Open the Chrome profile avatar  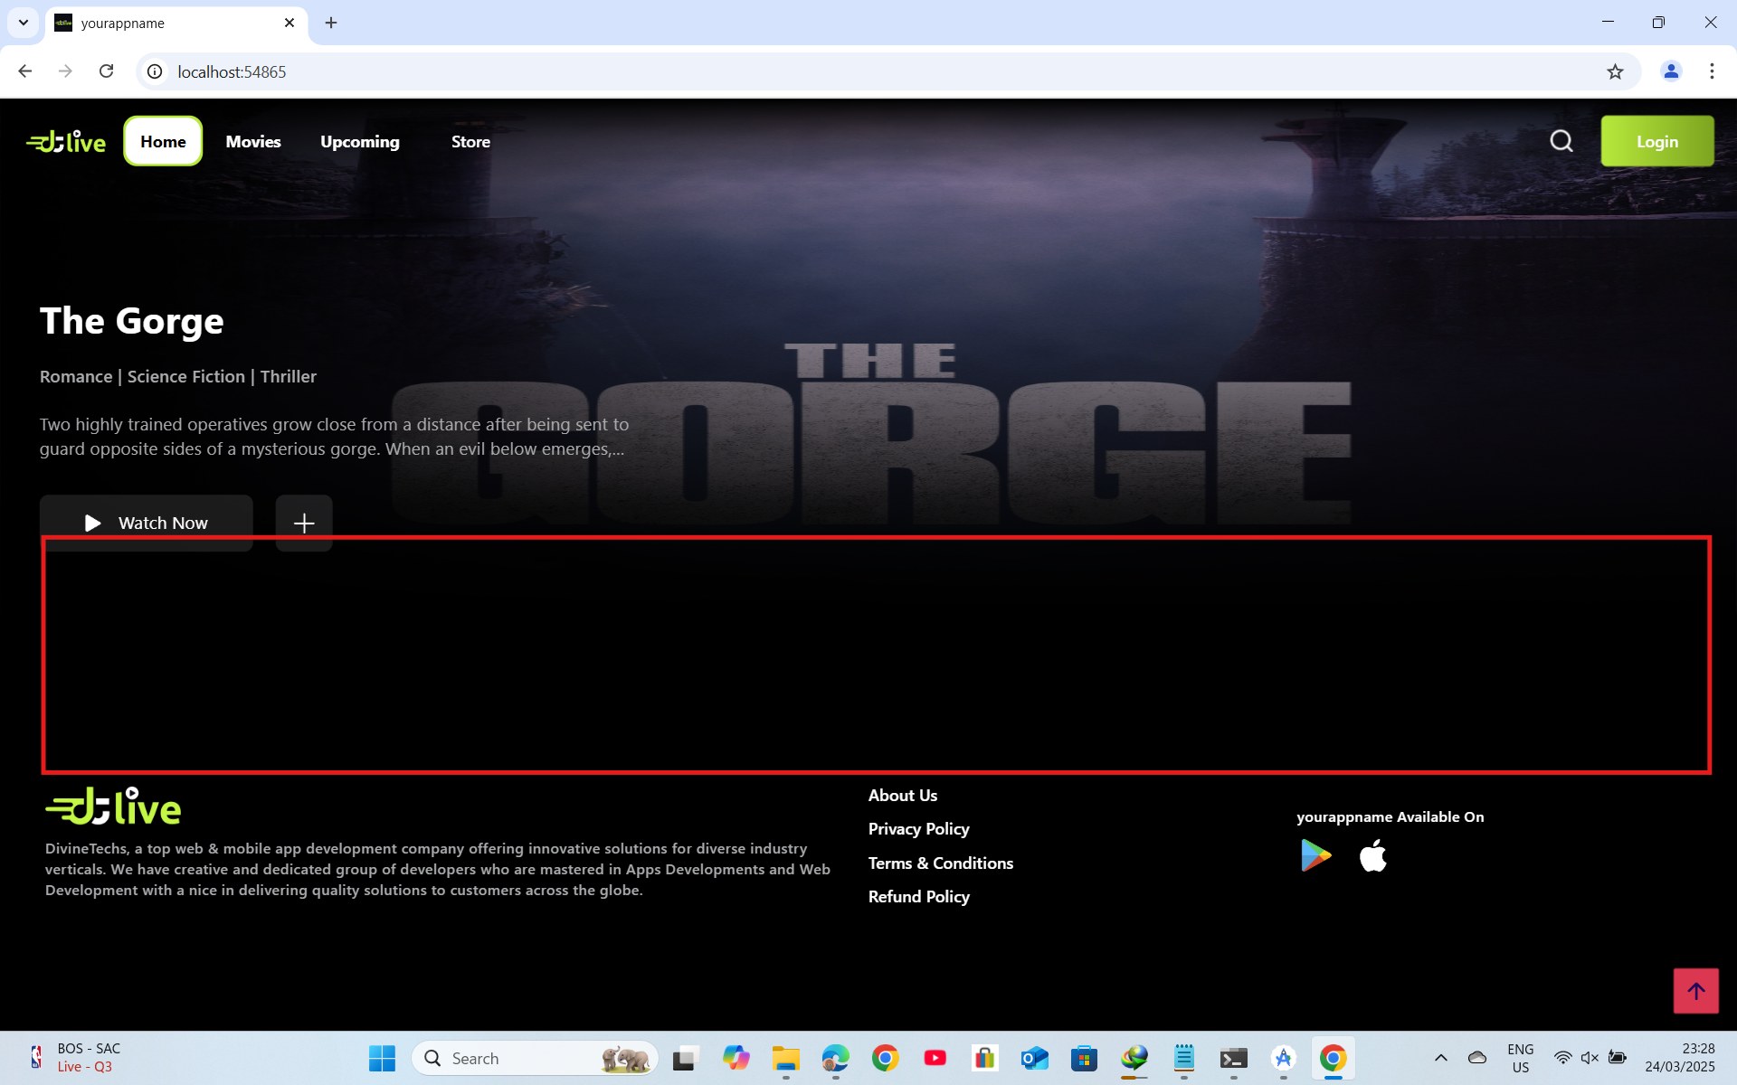[1671, 71]
